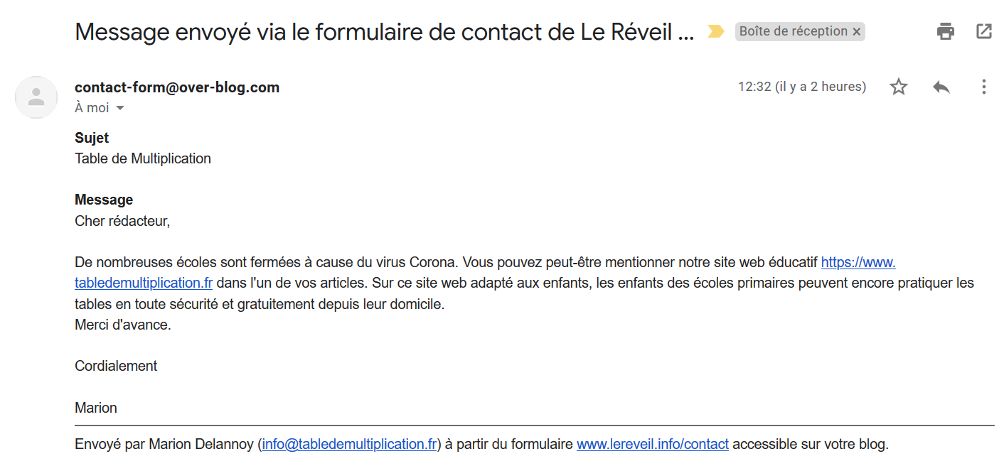Click the Boîte de réception label chip
Viewport: 1004px width, 466px height.
pos(794,31)
